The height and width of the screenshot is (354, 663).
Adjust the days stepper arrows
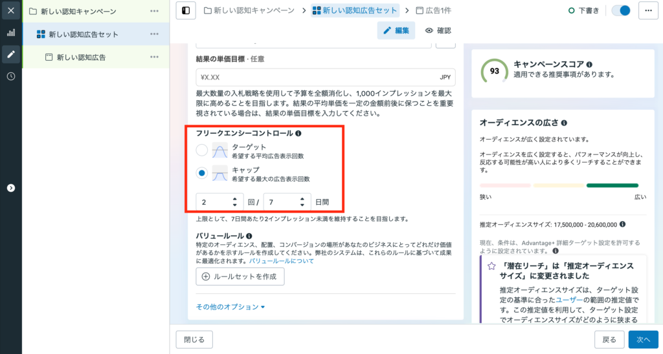coord(302,202)
